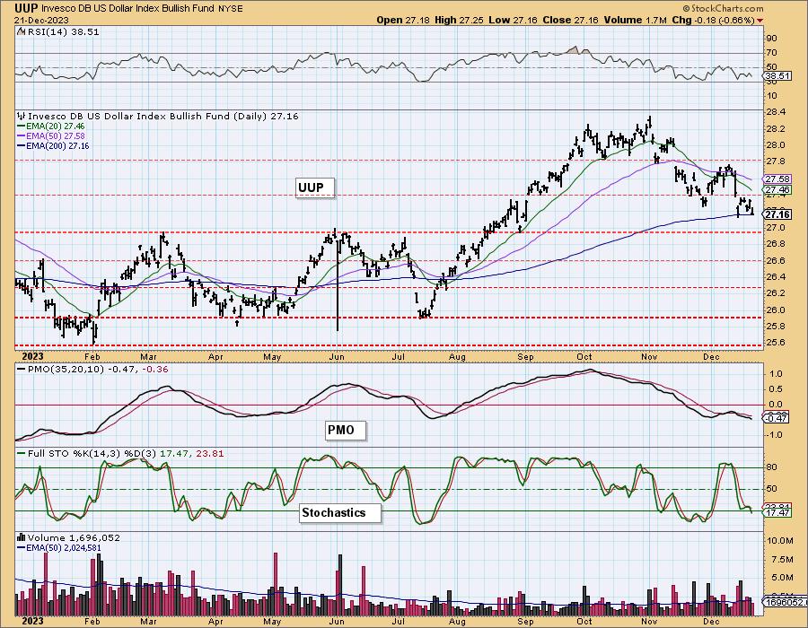This screenshot has width=808, height=628.
Task: Click the 27.58 EMA price tag on right axis
Action: coord(777,179)
